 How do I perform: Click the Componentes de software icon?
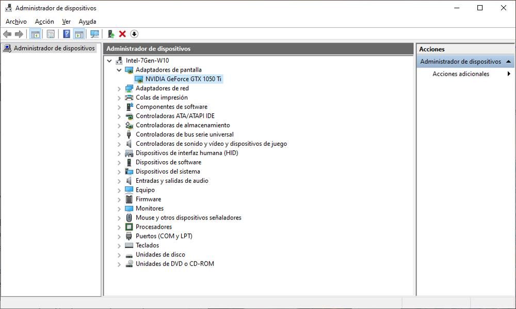(x=129, y=107)
